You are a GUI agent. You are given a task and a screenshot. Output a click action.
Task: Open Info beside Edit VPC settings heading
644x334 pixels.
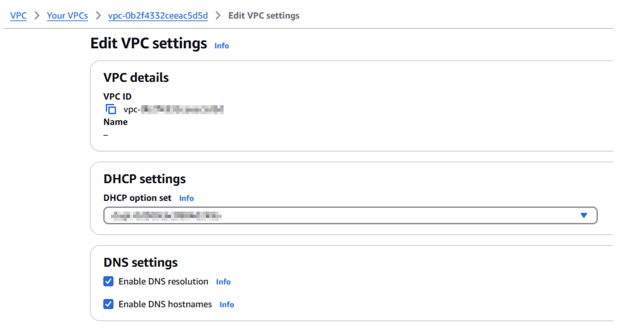pos(222,46)
